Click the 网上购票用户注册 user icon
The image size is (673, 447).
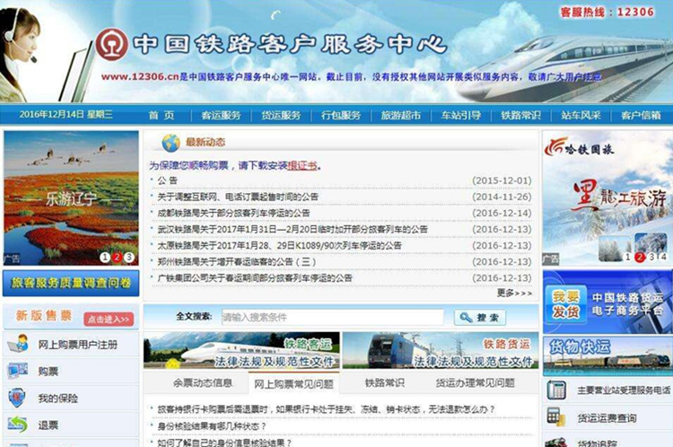tap(18, 344)
